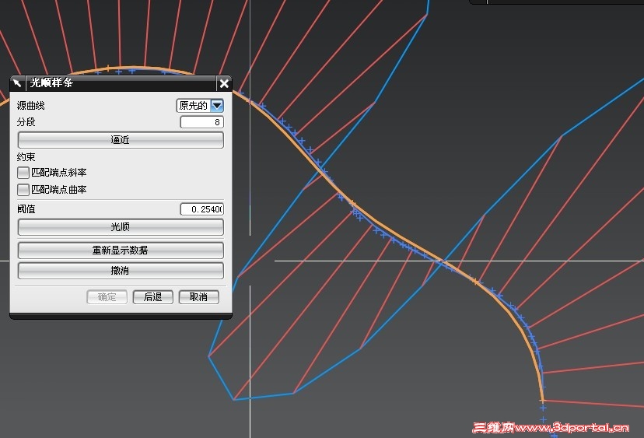The width and height of the screenshot is (644, 438).
Task: Click the 分段 input field
Action: pos(201,122)
